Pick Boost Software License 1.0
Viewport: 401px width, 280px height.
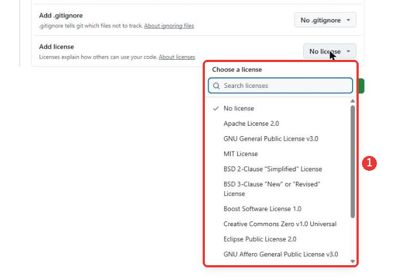279,209
